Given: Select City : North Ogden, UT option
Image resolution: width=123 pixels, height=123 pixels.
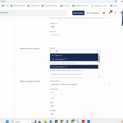Looking at the screenshot, I should 74,59.
